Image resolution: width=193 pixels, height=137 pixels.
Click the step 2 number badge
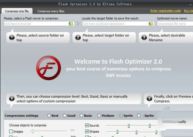[x=78, y=38]
